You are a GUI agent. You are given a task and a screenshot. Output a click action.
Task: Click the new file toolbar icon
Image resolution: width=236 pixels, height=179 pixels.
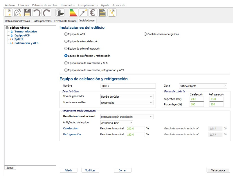click(8, 13)
